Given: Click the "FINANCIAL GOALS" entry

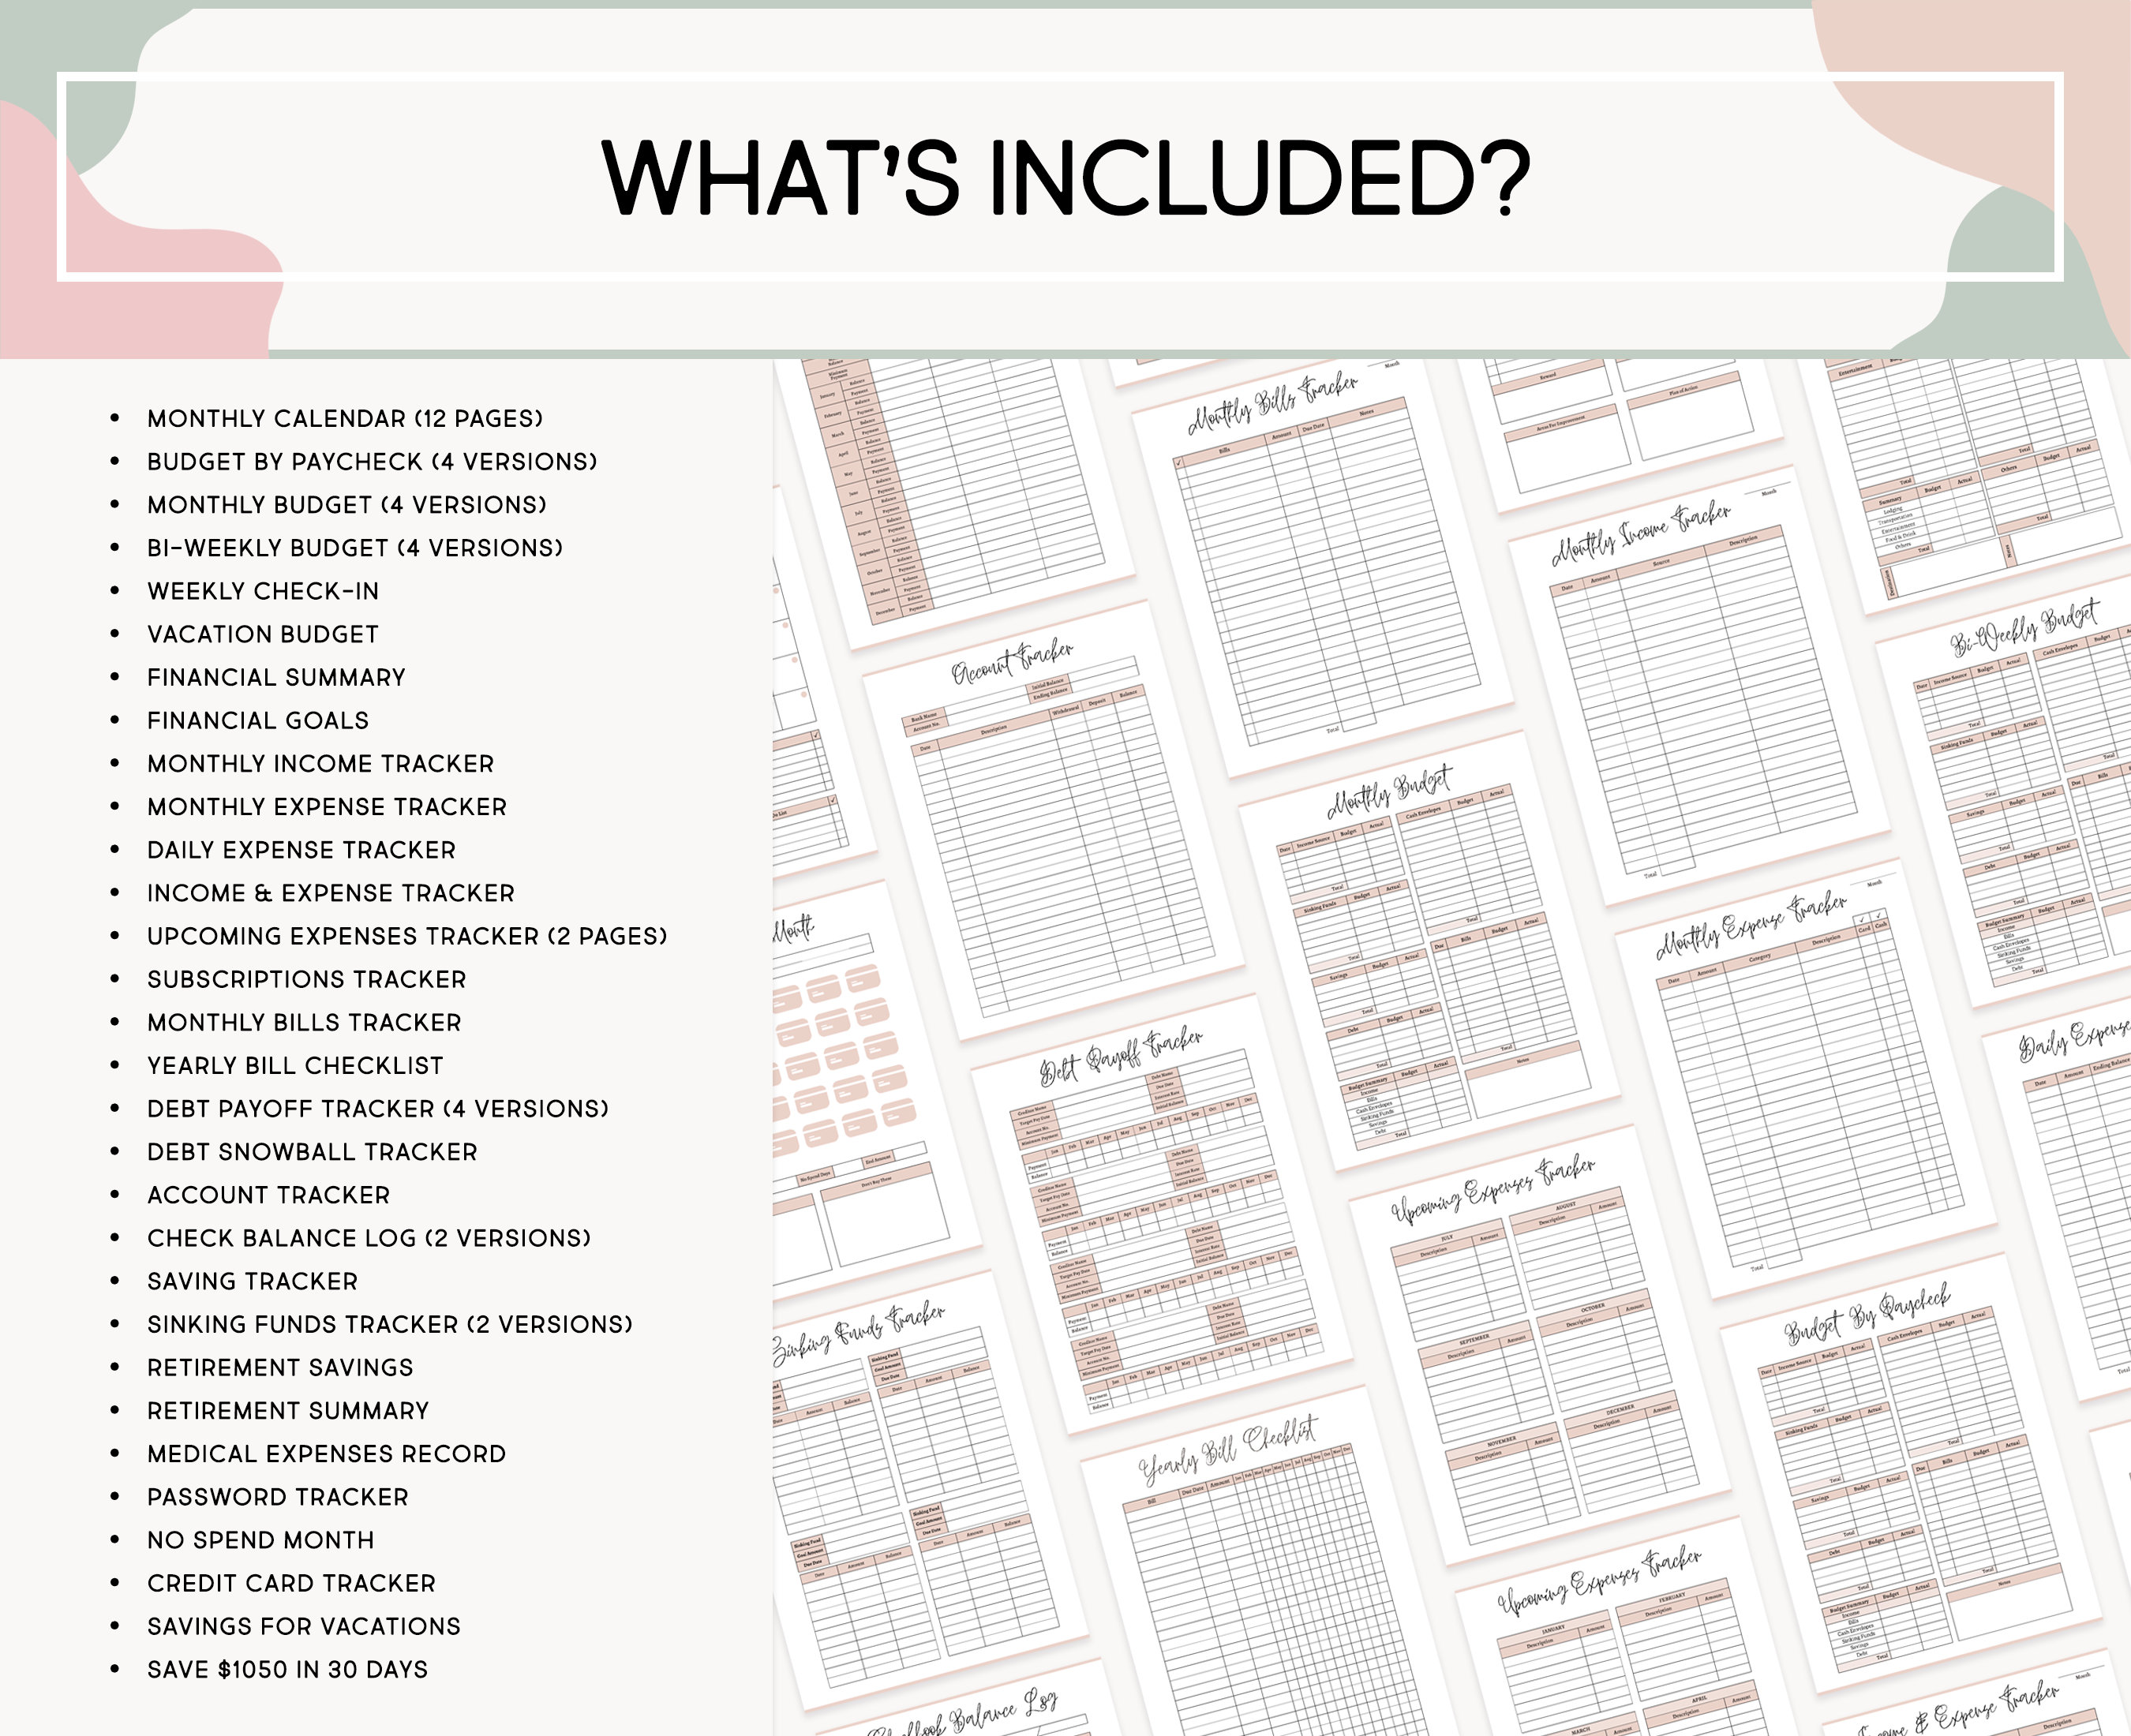Looking at the screenshot, I should click(x=258, y=720).
